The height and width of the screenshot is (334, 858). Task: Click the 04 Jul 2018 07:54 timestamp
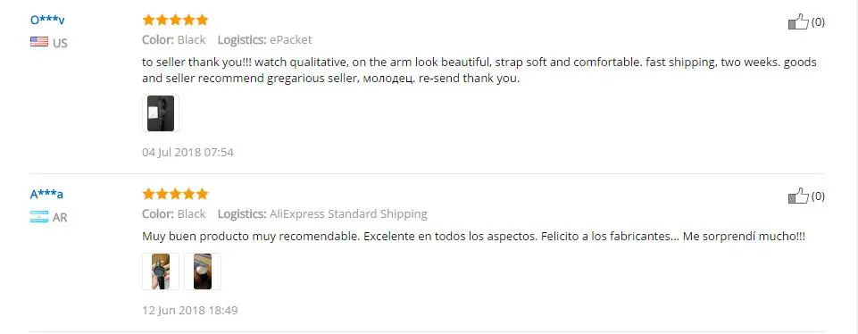(x=187, y=152)
